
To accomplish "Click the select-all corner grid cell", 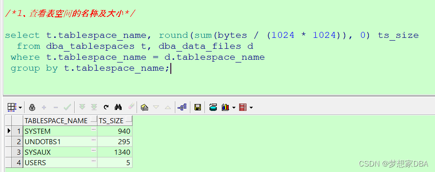I will (9, 121).
